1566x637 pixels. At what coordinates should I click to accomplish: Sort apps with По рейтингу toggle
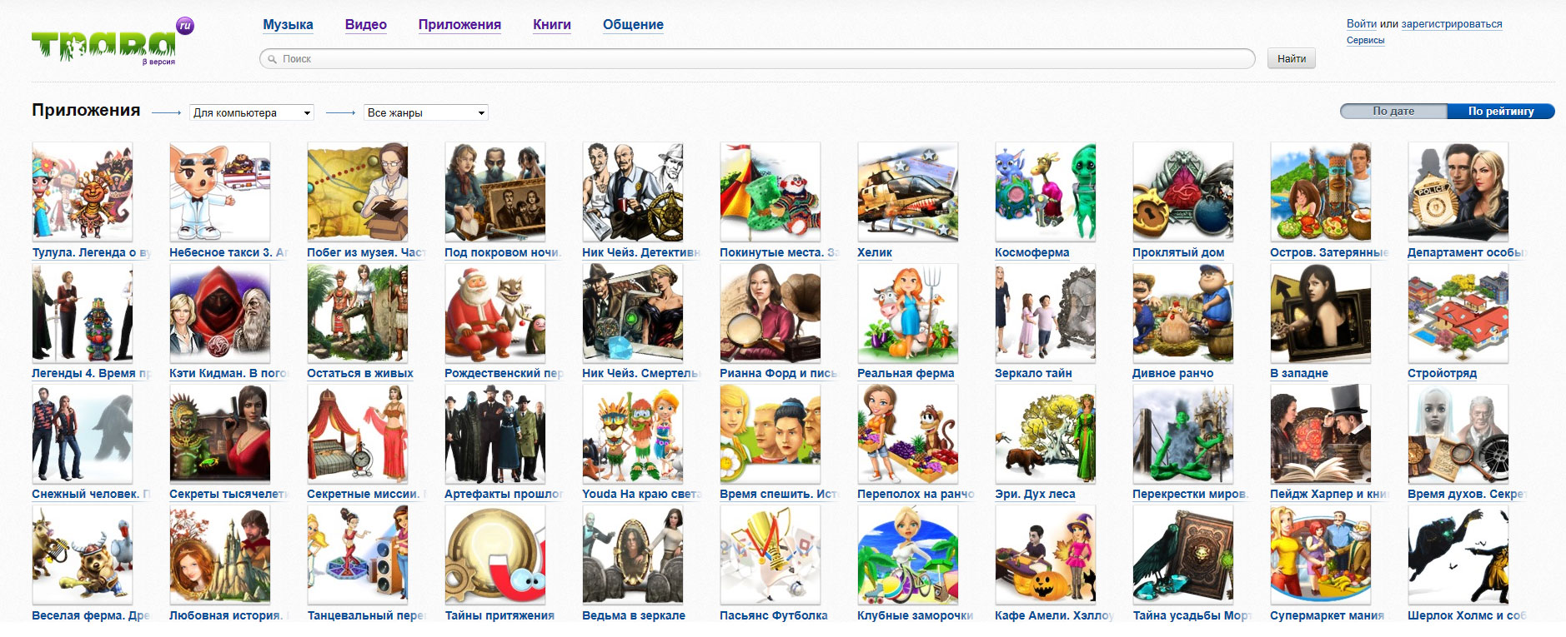pos(1500,112)
